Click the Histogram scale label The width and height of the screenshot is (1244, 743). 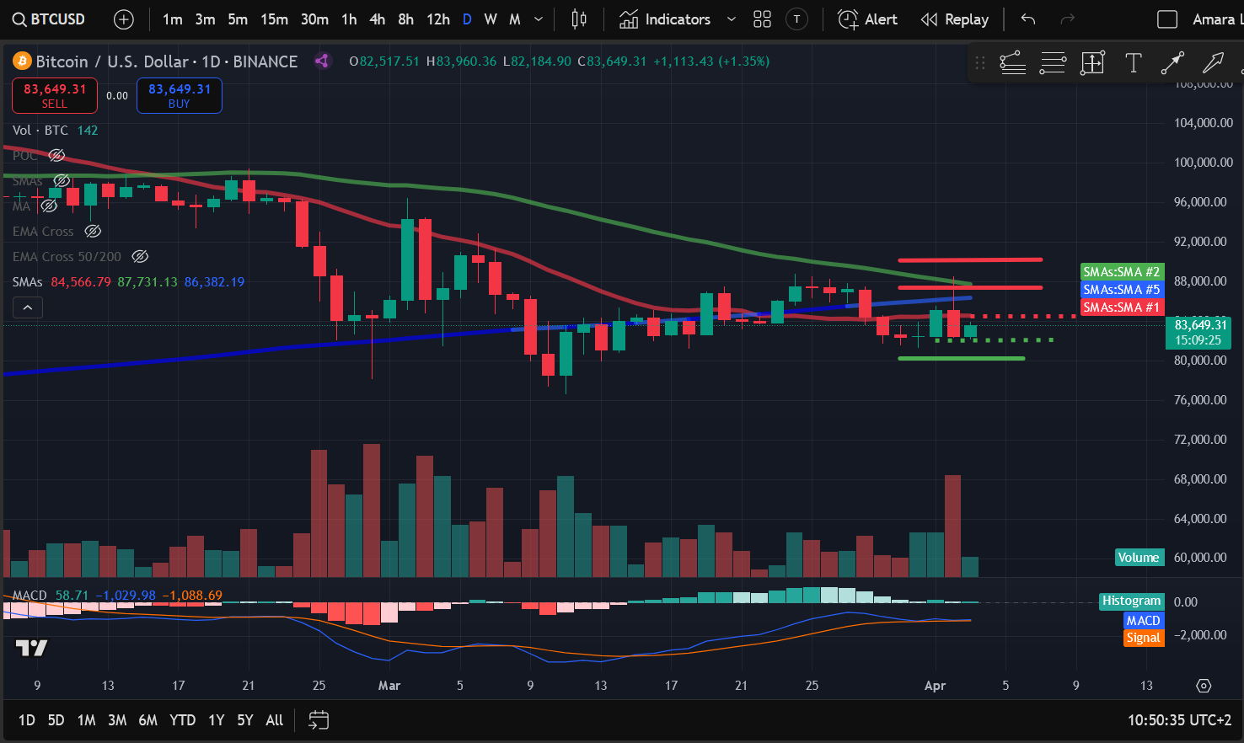[x=1132, y=601]
